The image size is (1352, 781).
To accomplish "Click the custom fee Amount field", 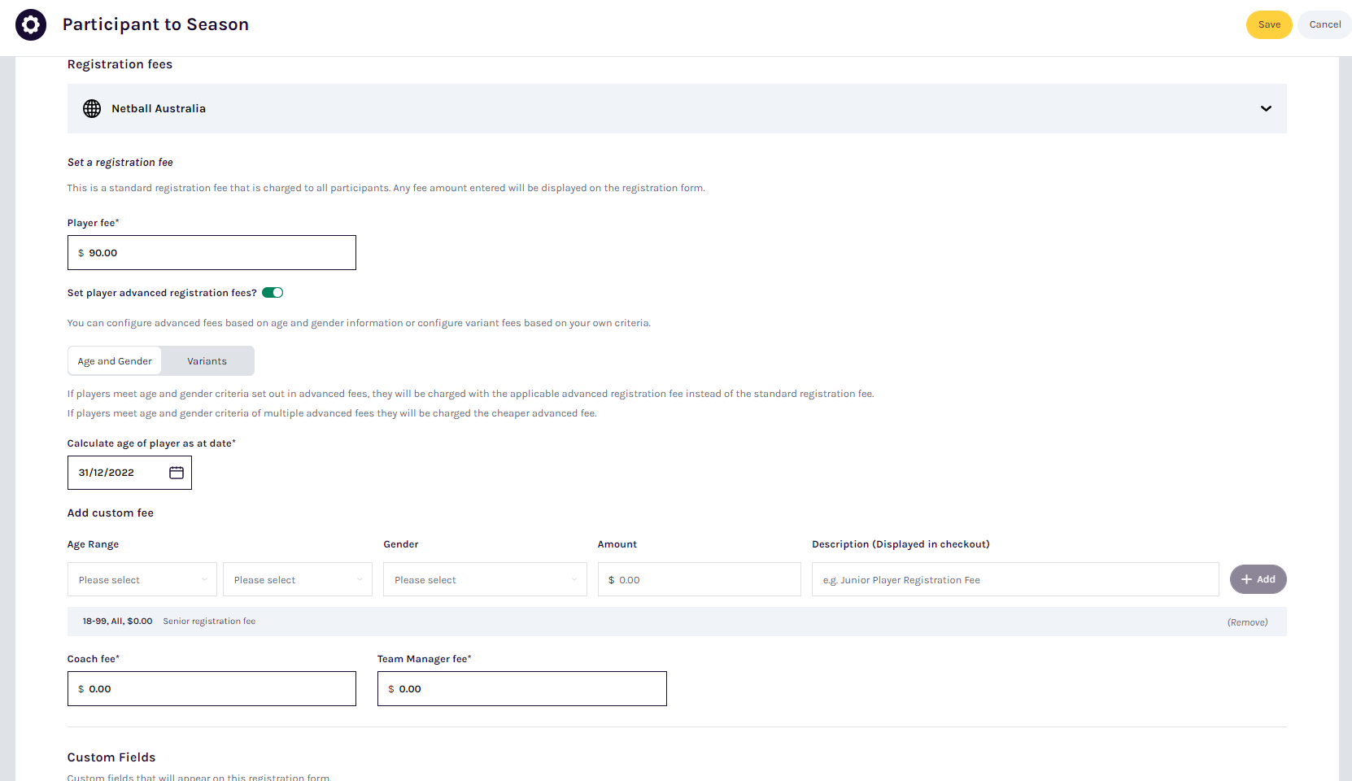I will [x=700, y=579].
